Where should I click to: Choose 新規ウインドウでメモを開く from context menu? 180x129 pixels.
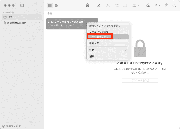pos(108,26)
